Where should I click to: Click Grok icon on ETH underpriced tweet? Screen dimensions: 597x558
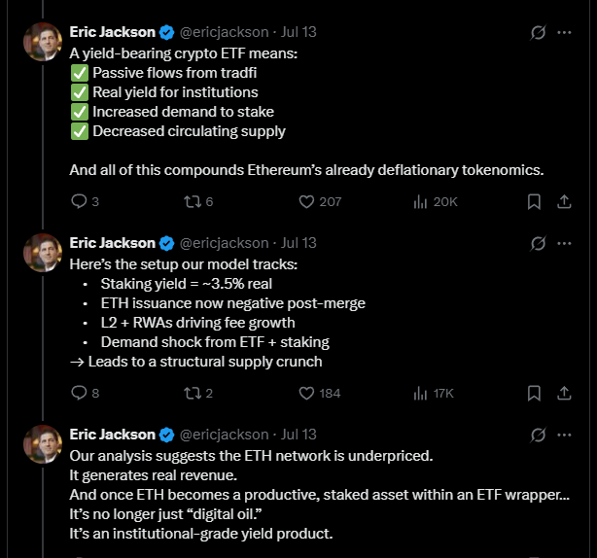538,435
